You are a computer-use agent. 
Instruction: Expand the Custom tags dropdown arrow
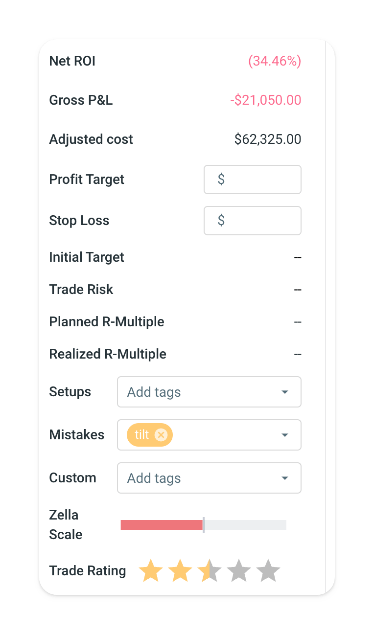(x=285, y=478)
